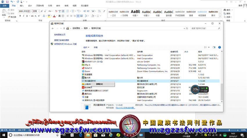This screenshot has width=247, height=138.
Task: Click the Save icon in Word's quick access toolbar
Action: (x=7, y=2)
